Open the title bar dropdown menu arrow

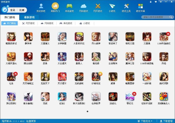[161, 2]
